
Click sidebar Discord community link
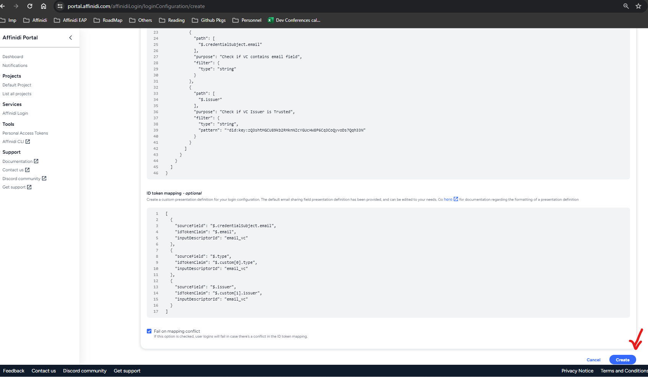pos(21,179)
